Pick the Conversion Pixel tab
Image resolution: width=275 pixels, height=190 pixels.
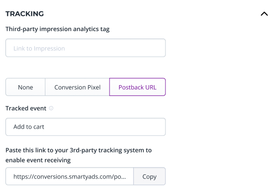pos(77,87)
